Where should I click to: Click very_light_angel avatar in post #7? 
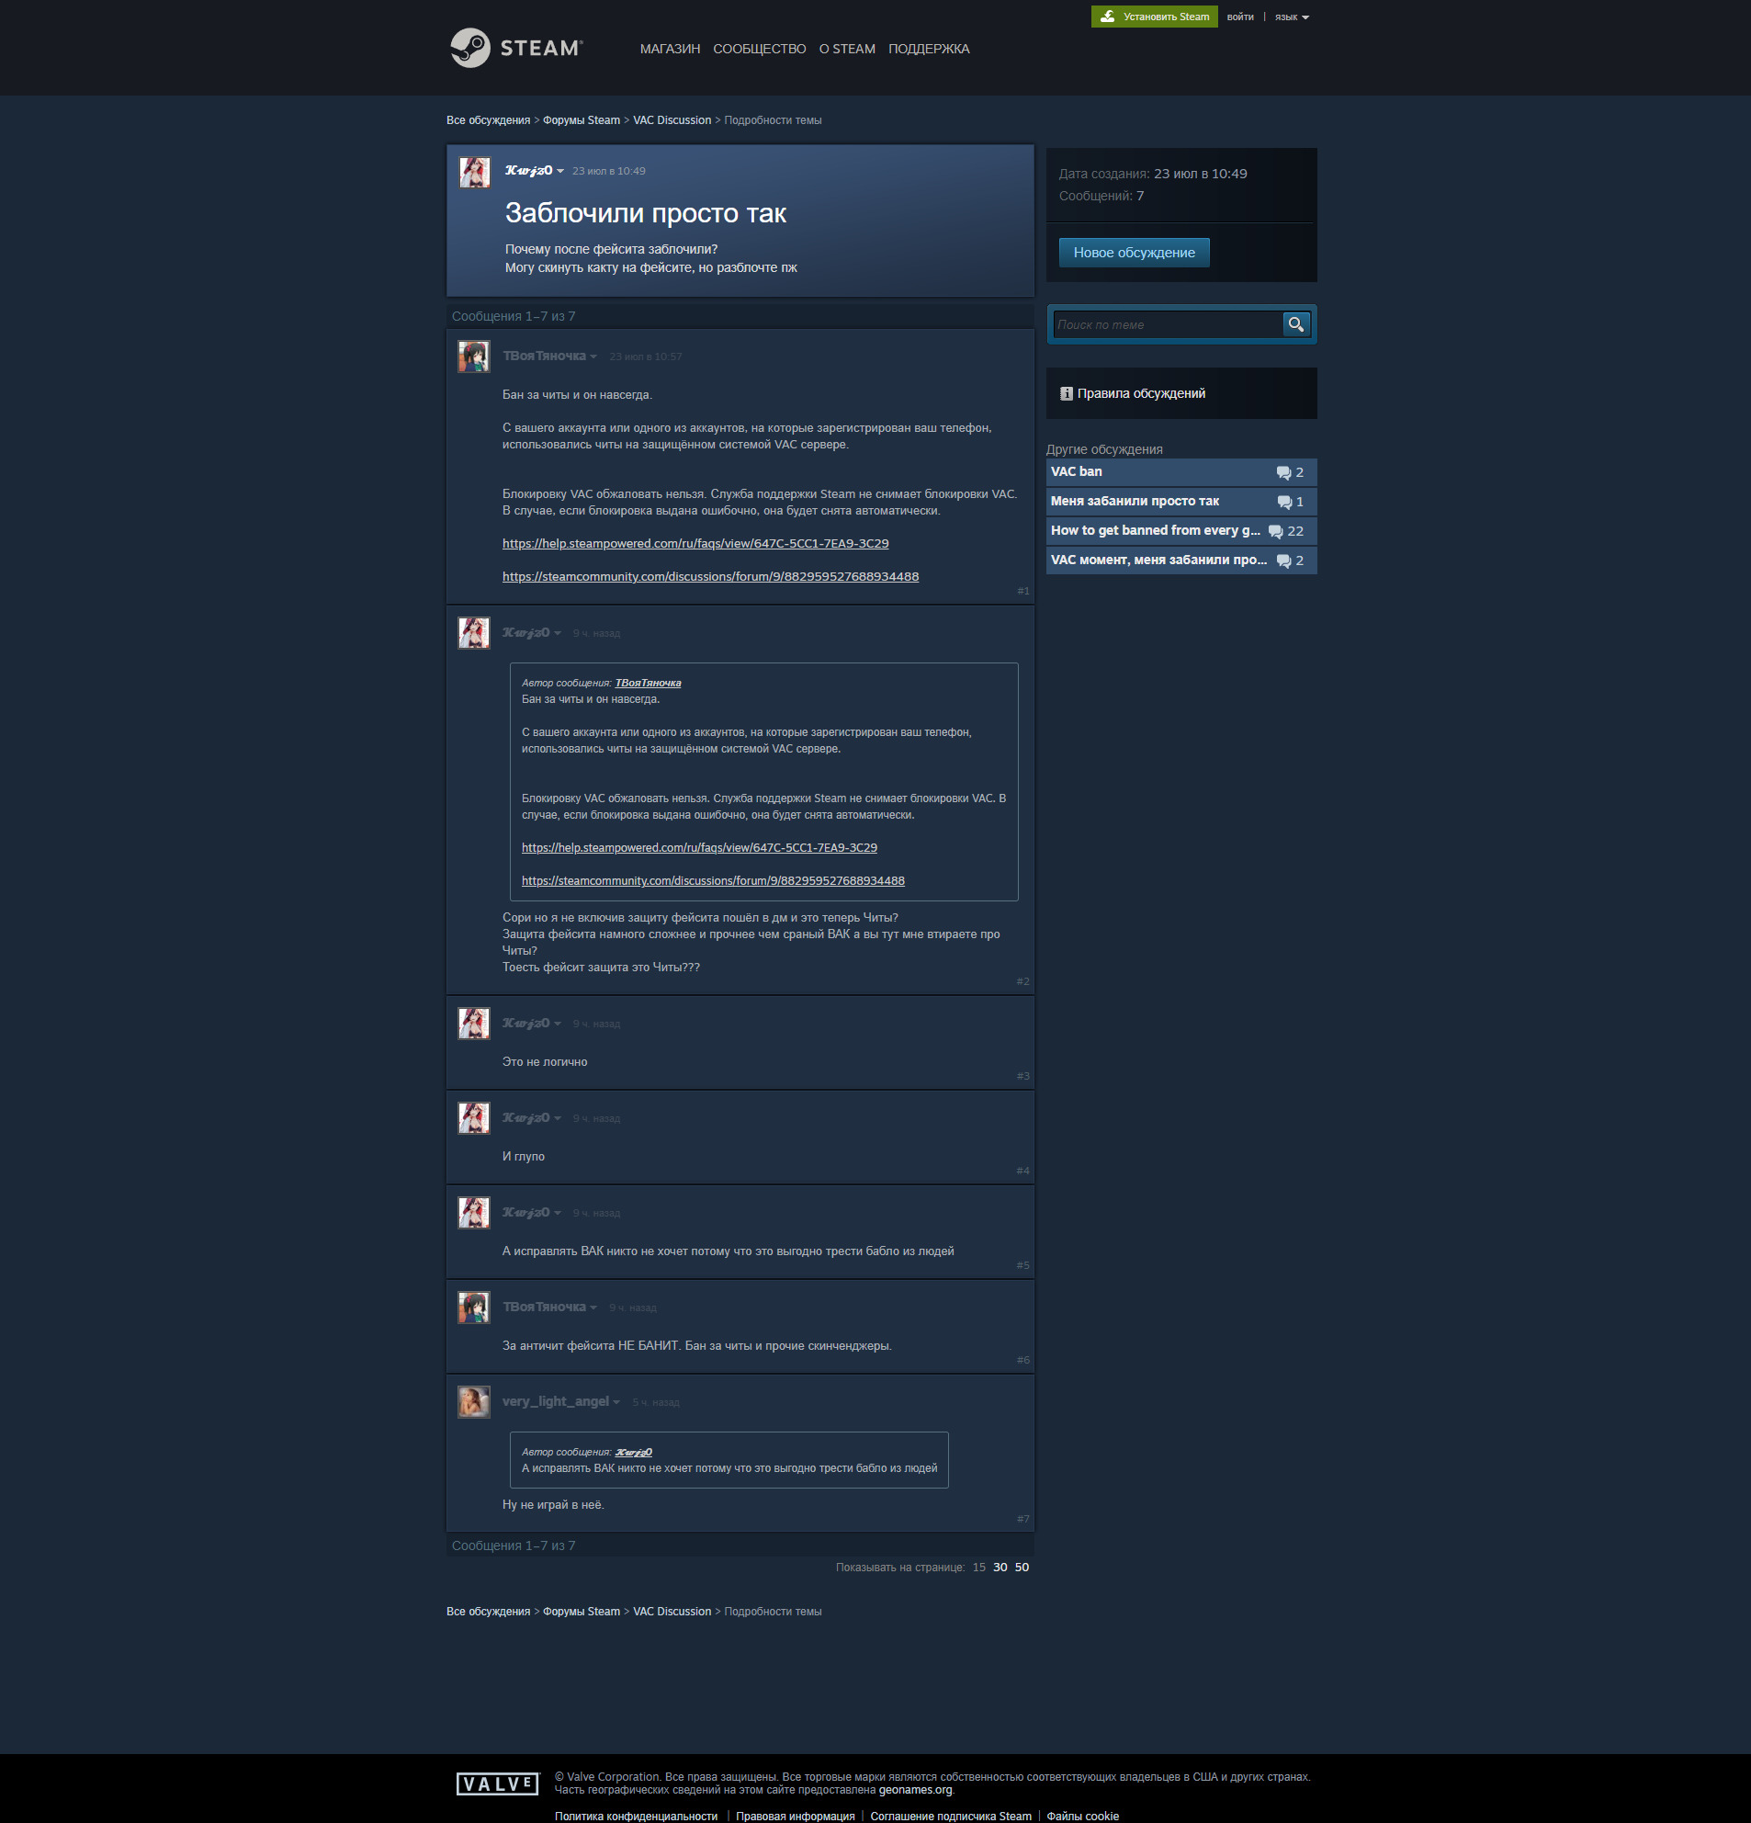point(474,1401)
